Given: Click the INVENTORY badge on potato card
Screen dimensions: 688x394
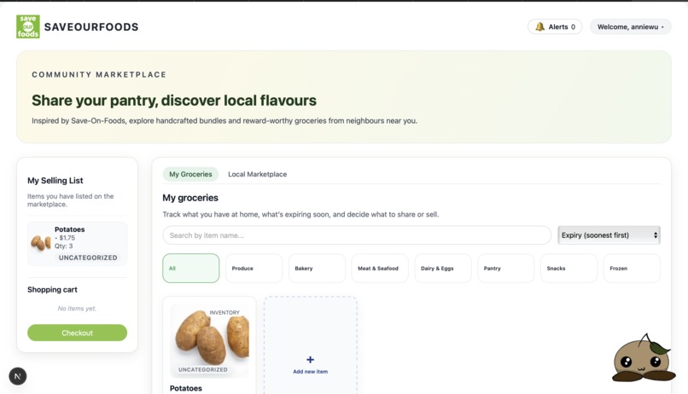Looking at the screenshot, I should tap(224, 312).
